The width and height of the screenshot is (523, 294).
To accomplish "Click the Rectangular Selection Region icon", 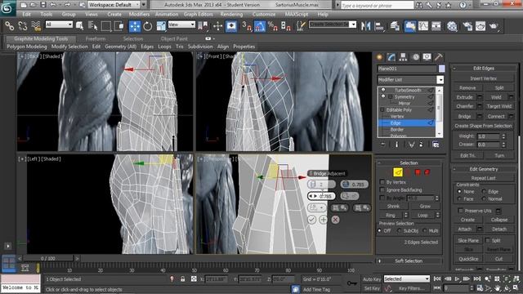I will click(106, 26).
